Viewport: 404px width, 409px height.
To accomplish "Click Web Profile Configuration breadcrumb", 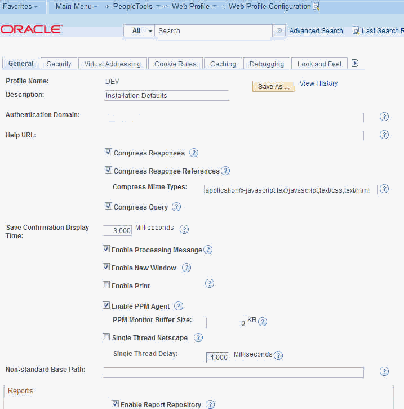I will tap(270, 6).
